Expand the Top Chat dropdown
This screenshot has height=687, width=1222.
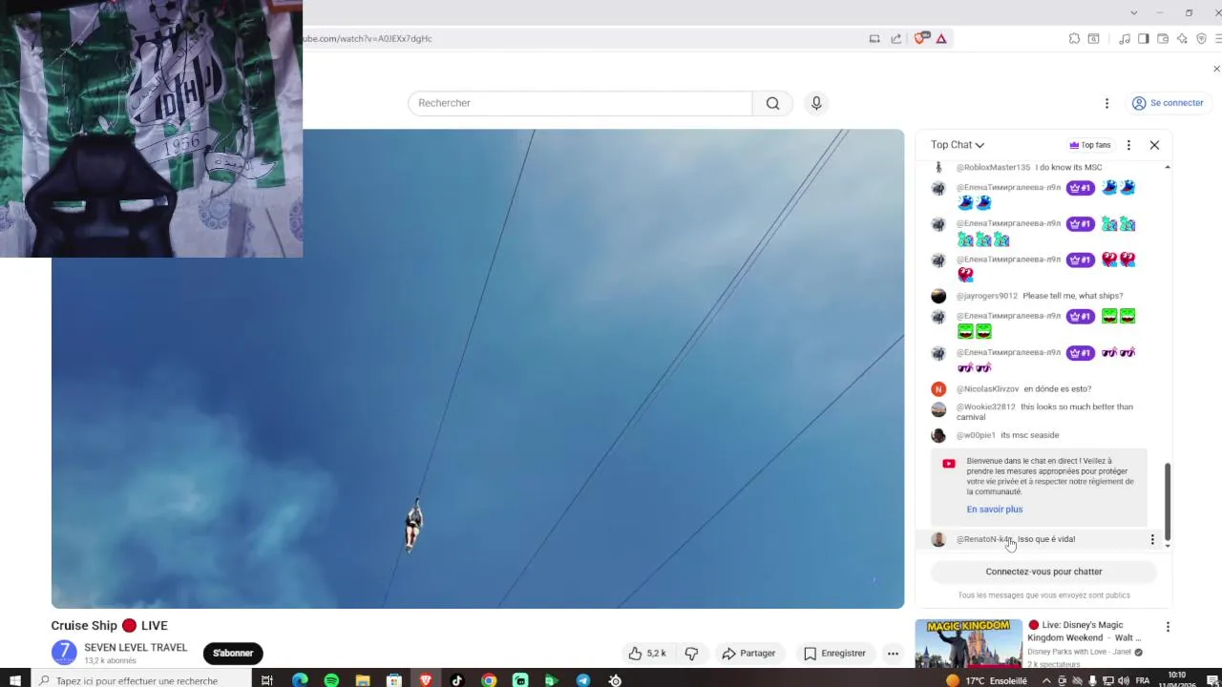(958, 145)
